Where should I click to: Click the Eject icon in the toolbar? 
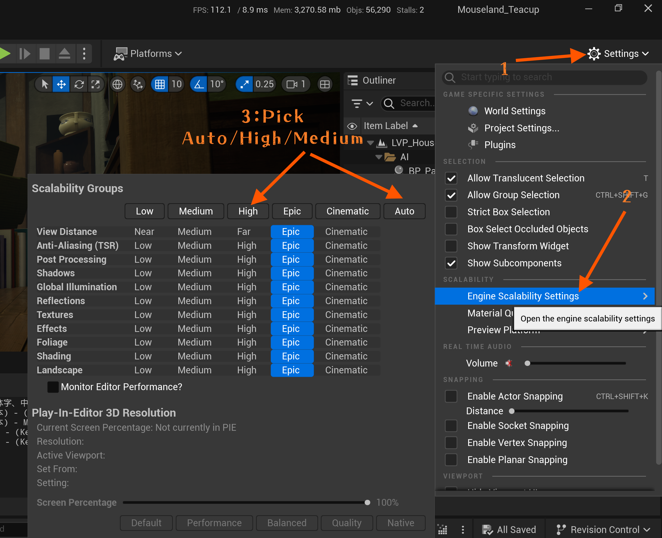coord(65,53)
